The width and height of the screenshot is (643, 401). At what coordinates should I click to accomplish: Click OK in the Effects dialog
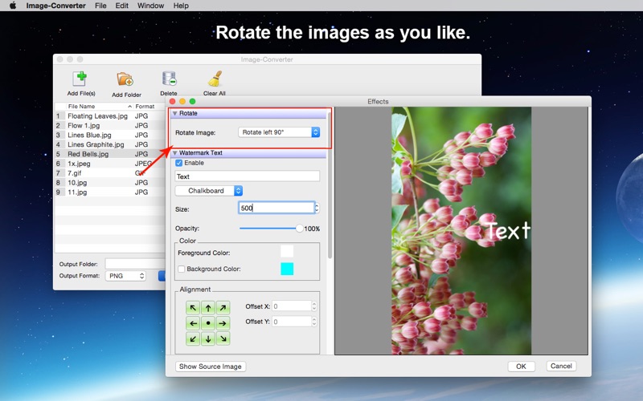[521, 367]
